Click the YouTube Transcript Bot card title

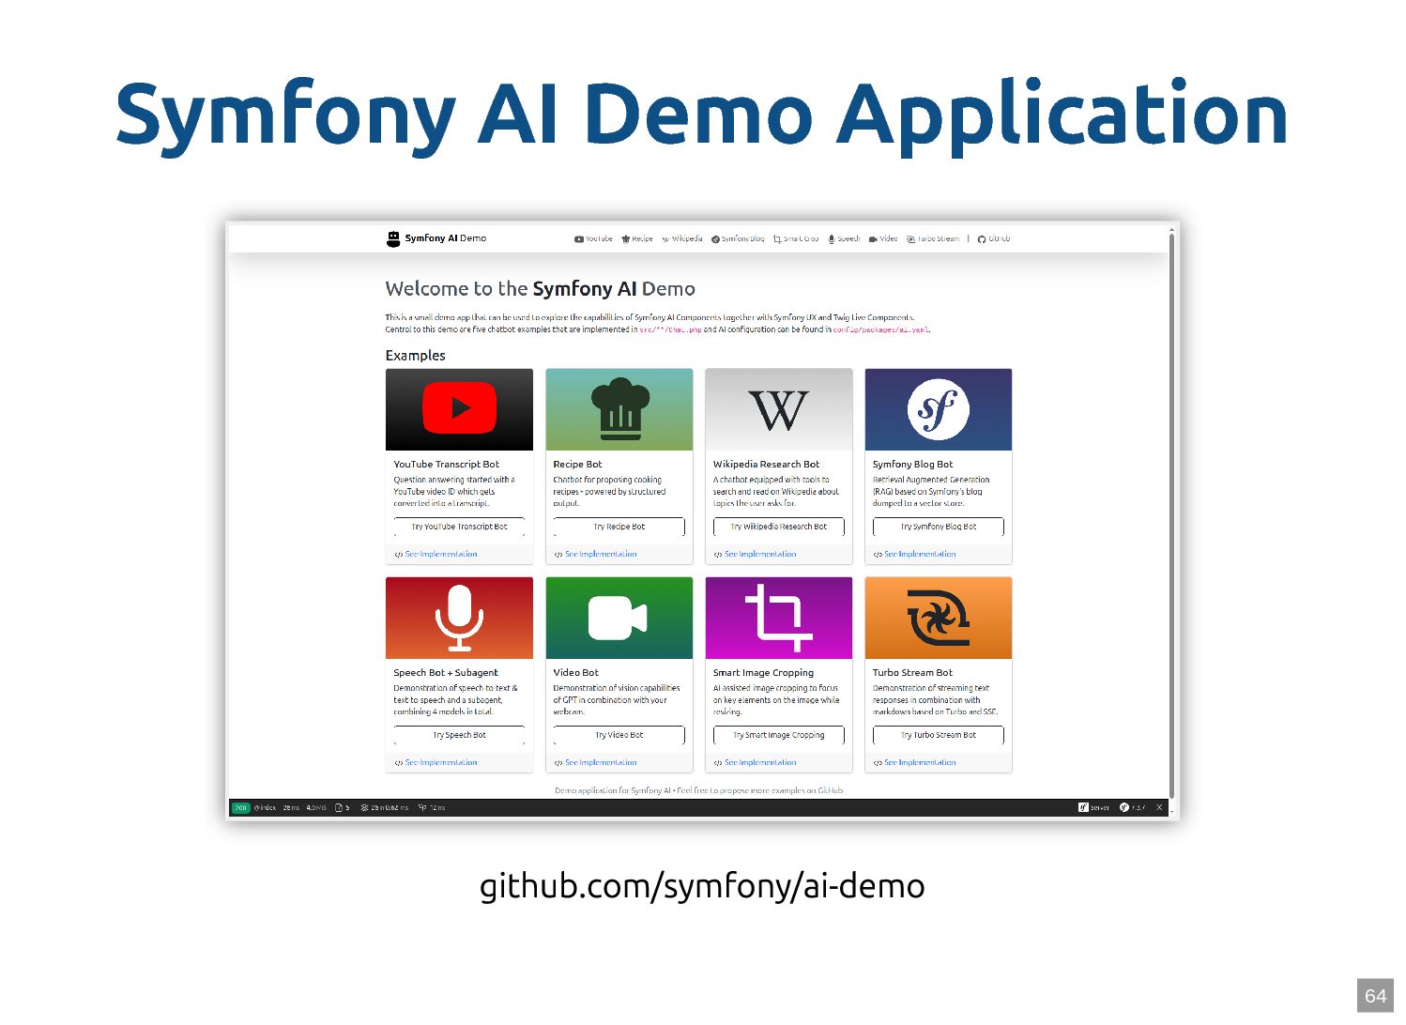[447, 465]
